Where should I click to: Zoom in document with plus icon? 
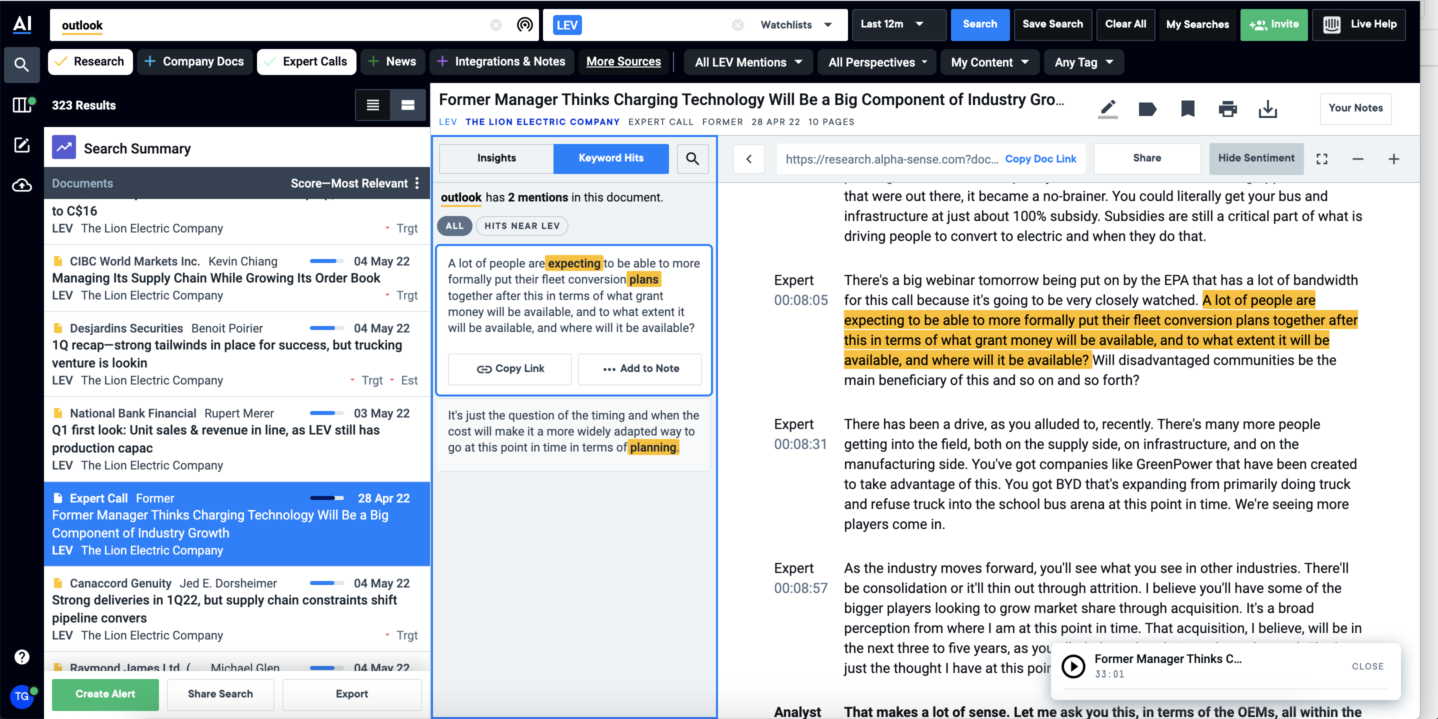pyautogui.click(x=1394, y=159)
